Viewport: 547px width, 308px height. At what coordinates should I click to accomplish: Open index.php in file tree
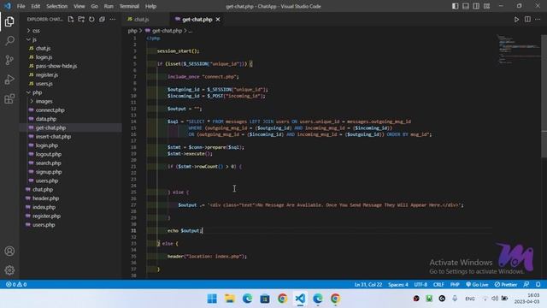44,207
